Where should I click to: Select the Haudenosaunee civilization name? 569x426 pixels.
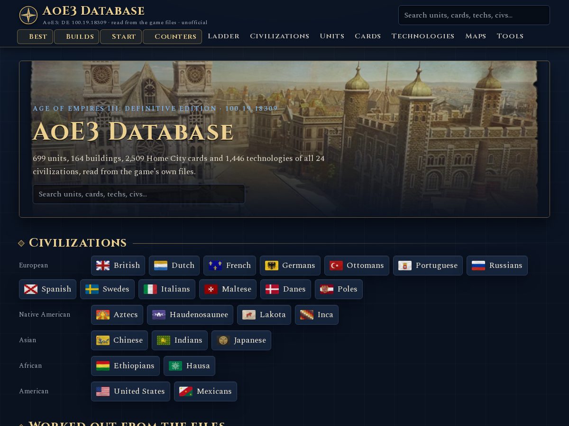point(199,315)
